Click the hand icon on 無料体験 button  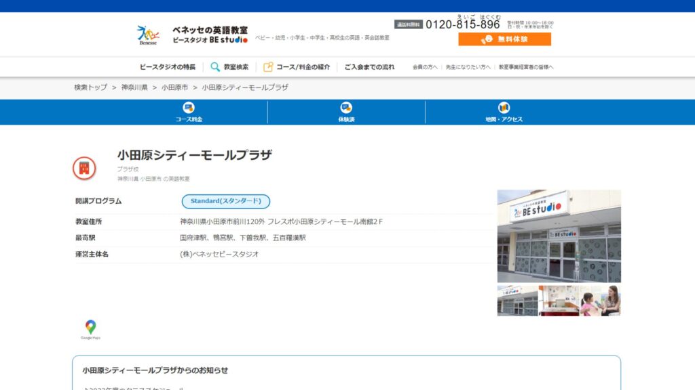(487, 39)
